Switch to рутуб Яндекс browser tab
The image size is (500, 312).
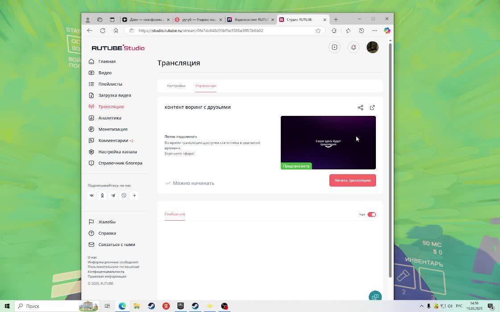coord(198,20)
